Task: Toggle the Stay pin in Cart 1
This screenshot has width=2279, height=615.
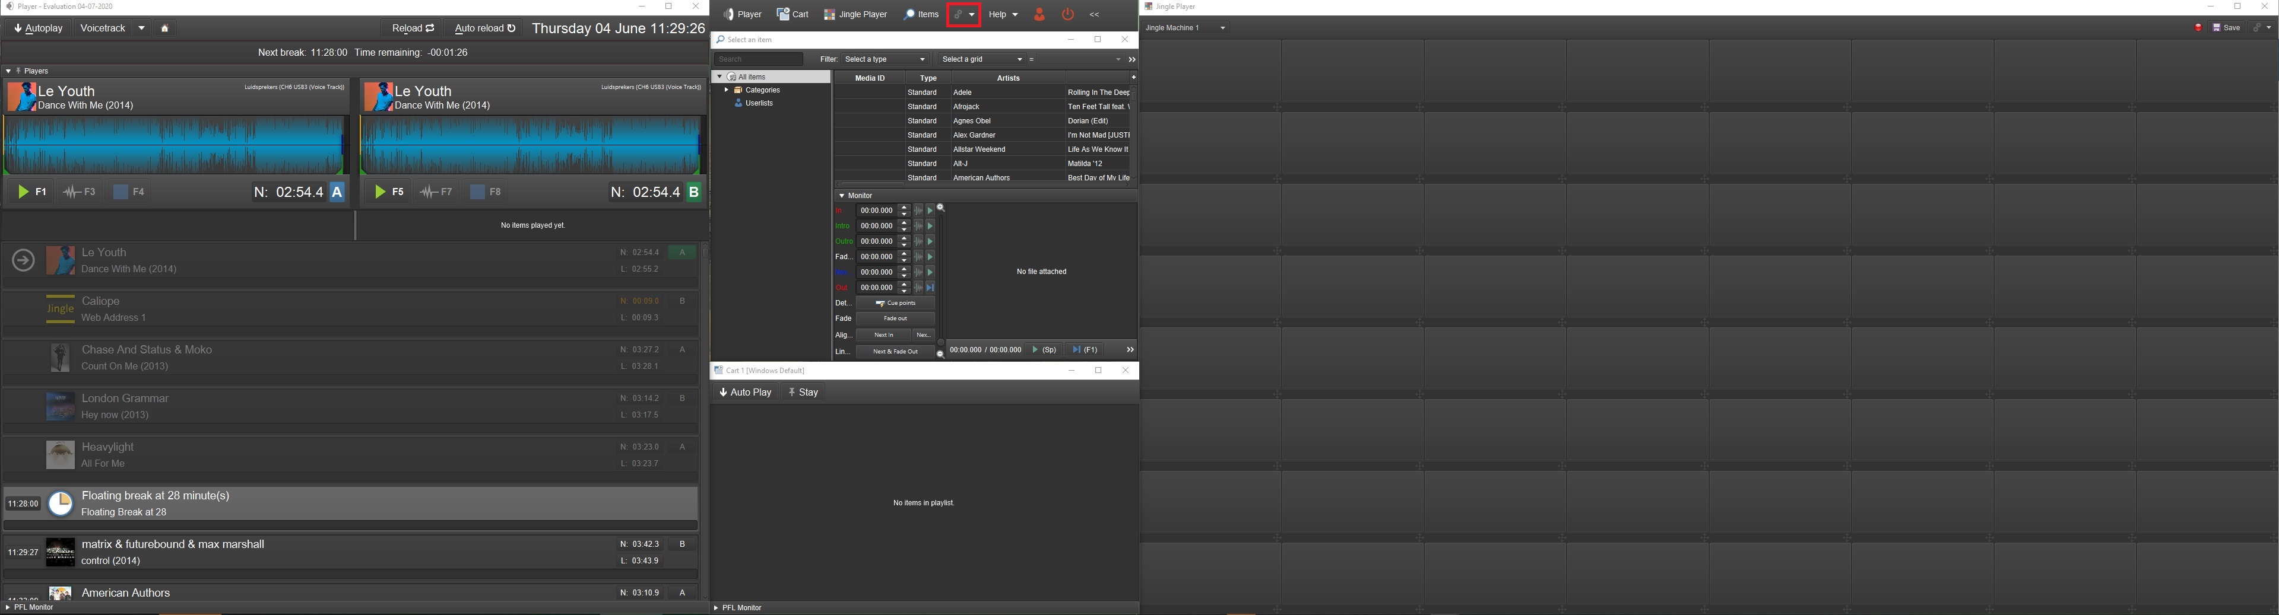Action: [803, 393]
